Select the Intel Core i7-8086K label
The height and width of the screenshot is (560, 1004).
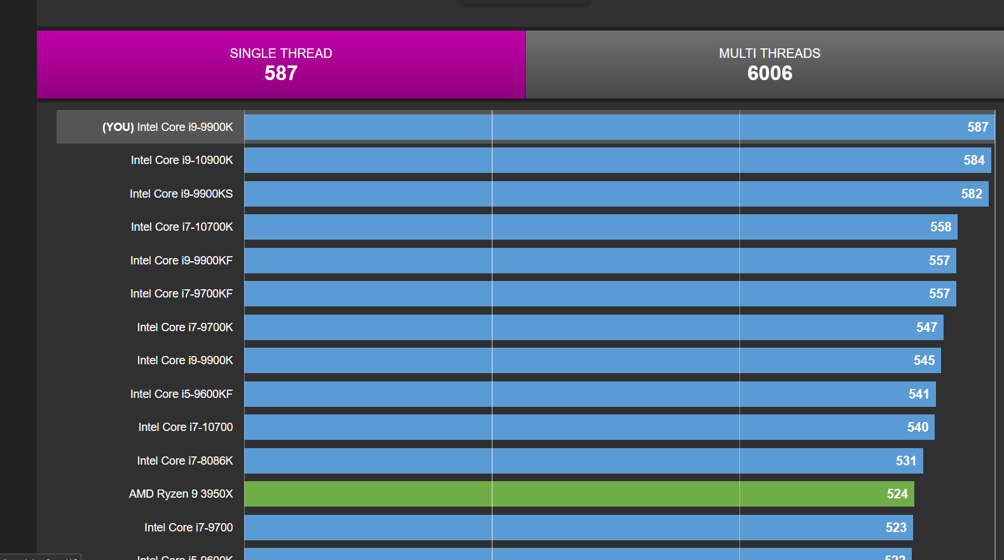185,461
